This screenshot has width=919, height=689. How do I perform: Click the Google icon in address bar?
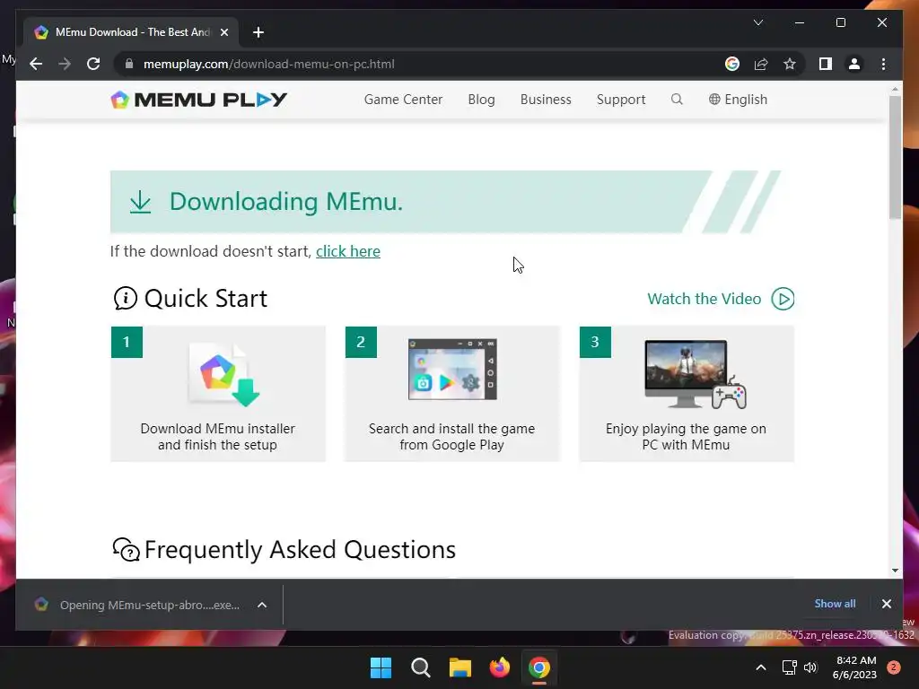pyautogui.click(x=732, y=64)
